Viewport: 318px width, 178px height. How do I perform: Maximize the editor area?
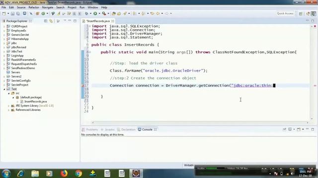click(x=313, y=21)
